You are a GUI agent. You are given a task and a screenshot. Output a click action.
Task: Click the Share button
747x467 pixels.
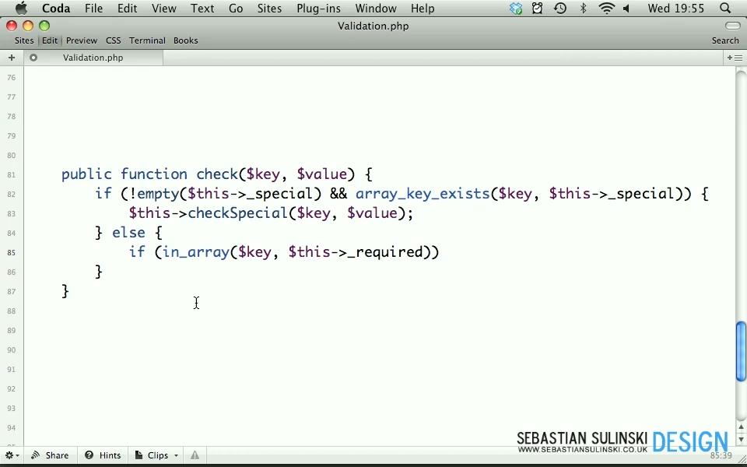click(x=50, y=455)
